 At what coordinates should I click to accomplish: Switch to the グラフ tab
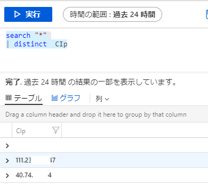tap(66, 98)
